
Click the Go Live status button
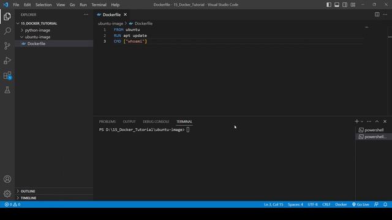click(361, 204)
